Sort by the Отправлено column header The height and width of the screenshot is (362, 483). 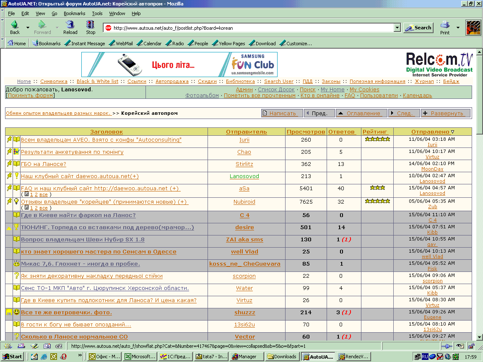(x=430, y=132)
